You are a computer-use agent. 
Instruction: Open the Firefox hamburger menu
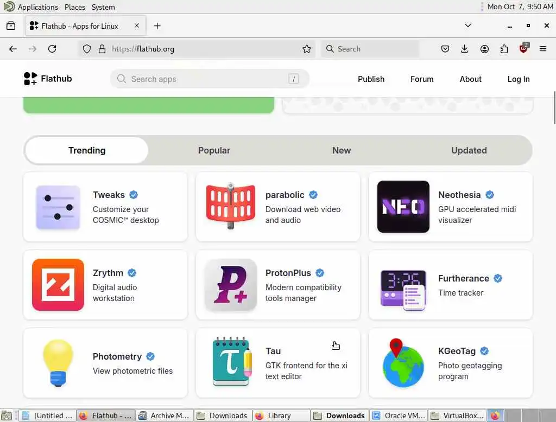coord(543,49)
